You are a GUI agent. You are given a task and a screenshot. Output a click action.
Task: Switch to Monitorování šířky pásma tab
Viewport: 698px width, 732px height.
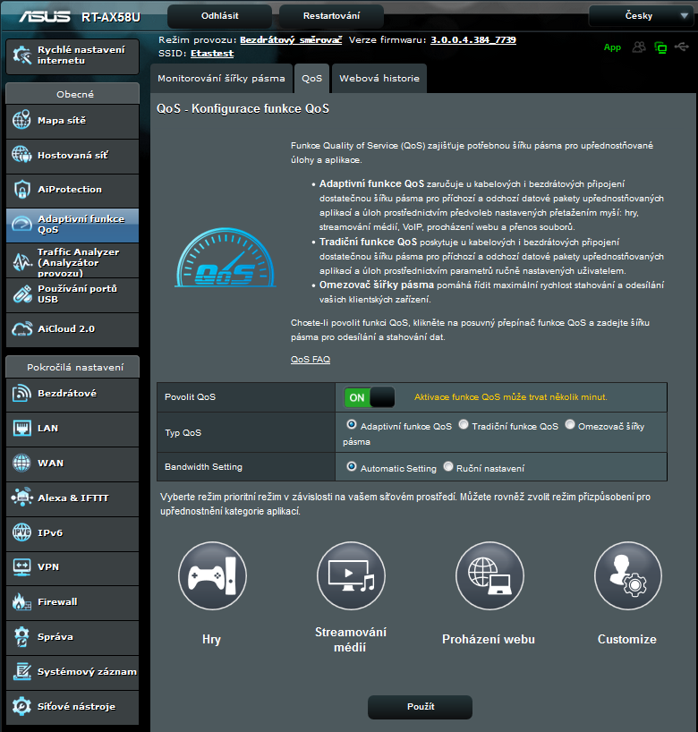(221, 79)
